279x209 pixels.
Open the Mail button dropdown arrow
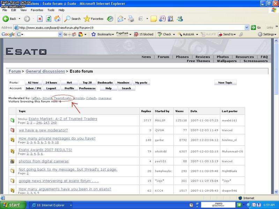(x=125, y=19)
